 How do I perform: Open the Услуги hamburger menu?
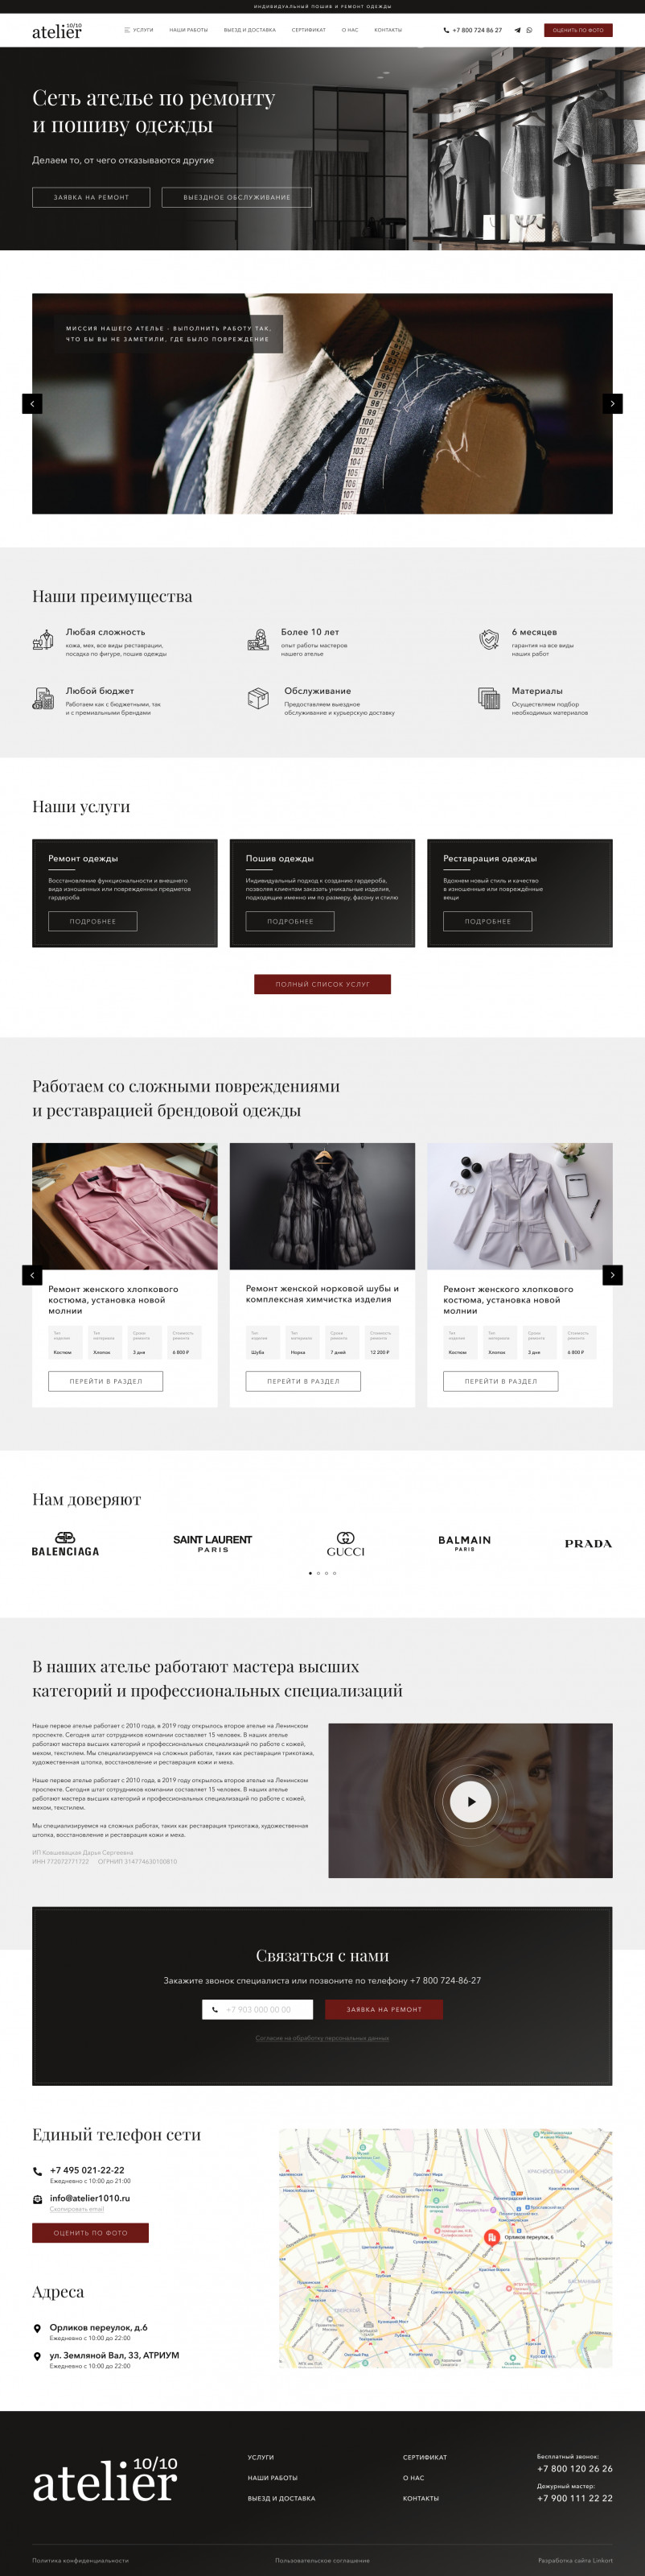tap(138, 30)
